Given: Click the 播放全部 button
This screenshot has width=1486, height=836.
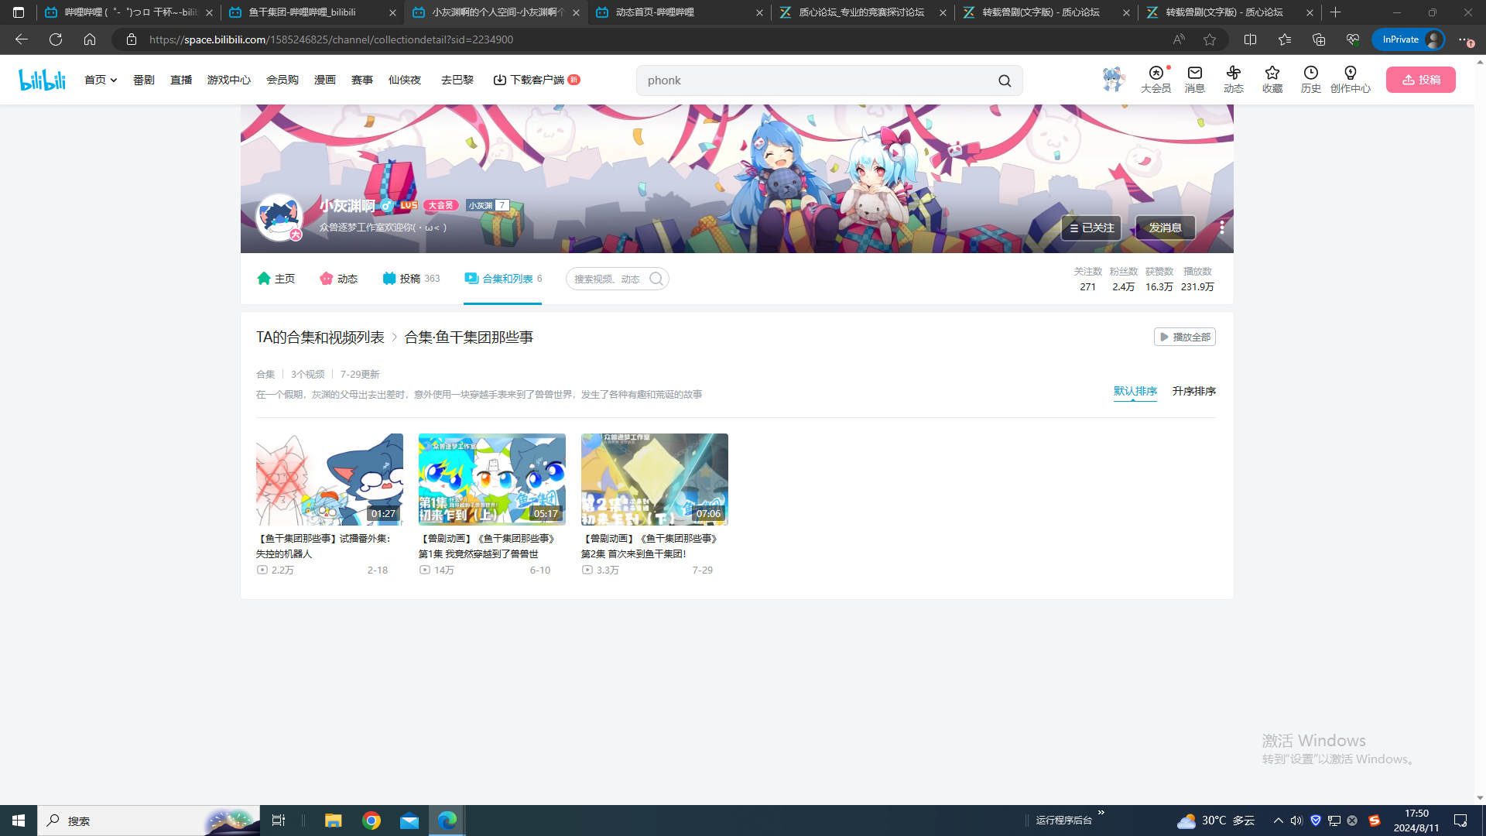Looking at the screenshot, I should (x=1184, y=337).
